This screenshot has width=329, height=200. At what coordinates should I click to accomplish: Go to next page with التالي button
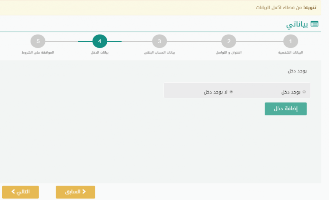pos(21,192)
